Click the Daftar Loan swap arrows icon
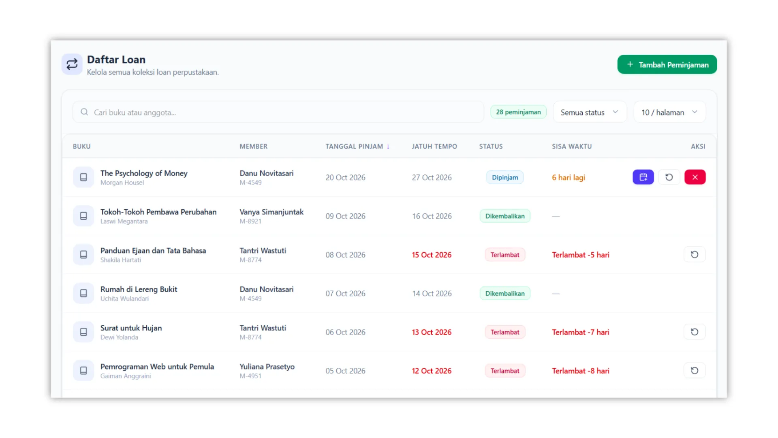778x438 pixels. click(x=72, y=64)
